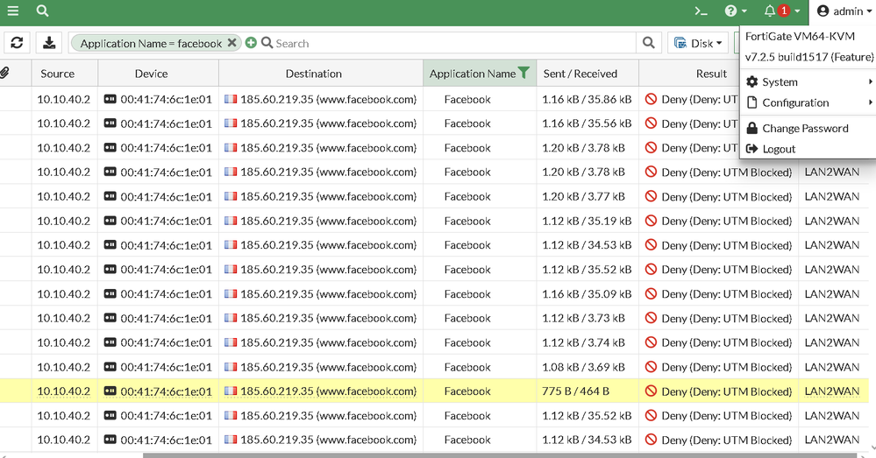Open the hamburger navigation menu
The width and height of the screenshot is (876, 458).
tap(13, 11)
